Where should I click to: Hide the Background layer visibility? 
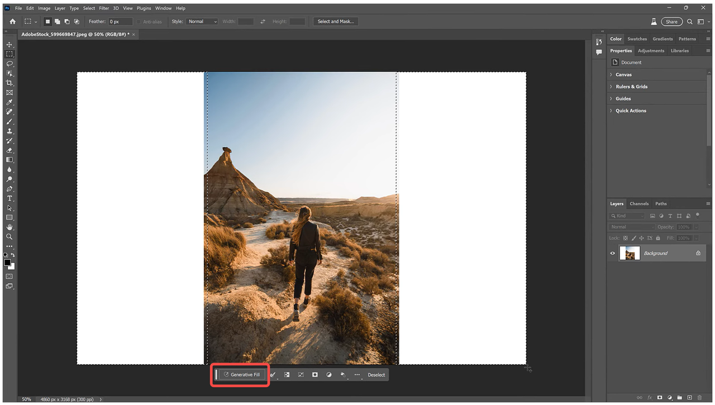coord(612,253)
